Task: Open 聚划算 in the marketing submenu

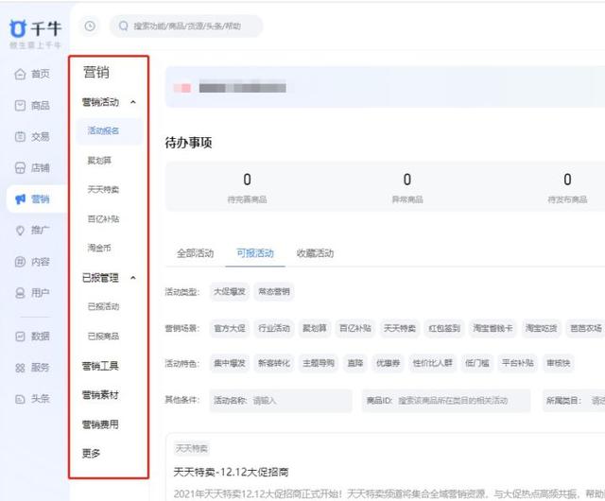Action: [99, 160]
